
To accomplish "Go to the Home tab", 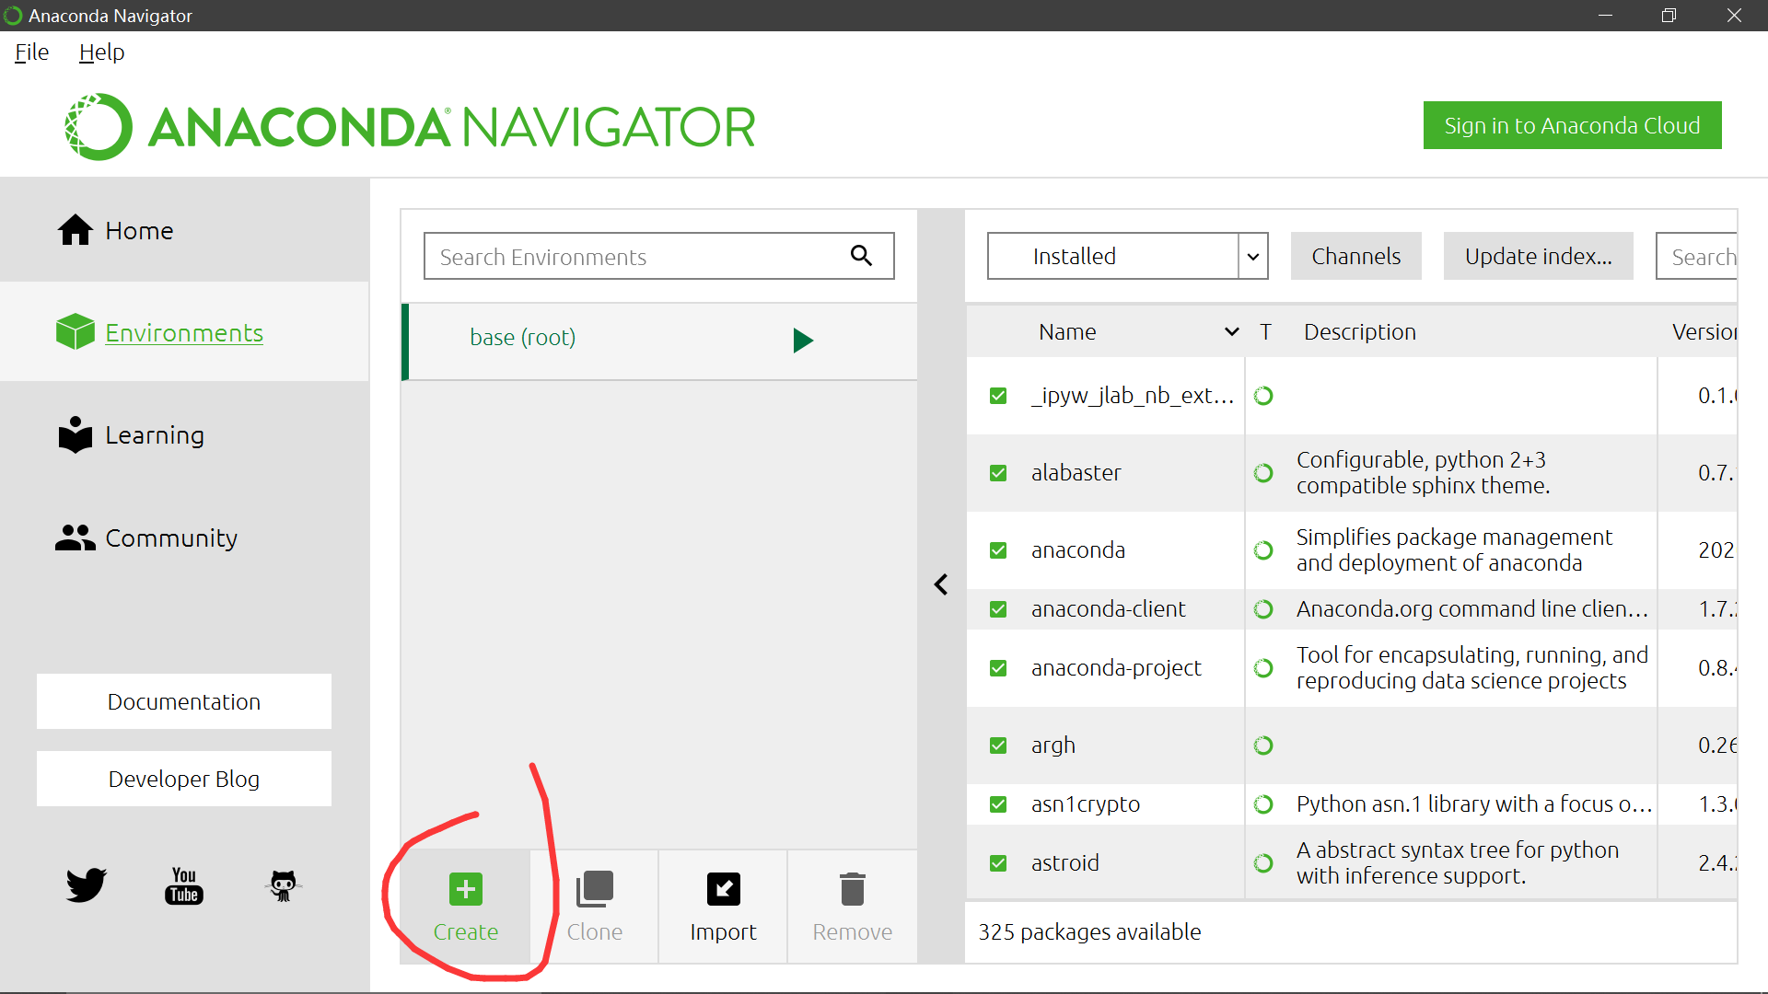I will pos(184,230).
